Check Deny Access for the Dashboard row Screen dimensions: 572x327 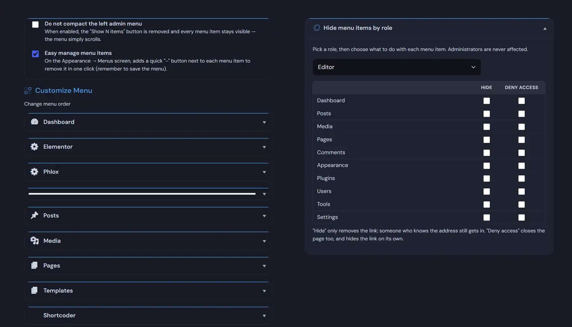pos(521,101)
